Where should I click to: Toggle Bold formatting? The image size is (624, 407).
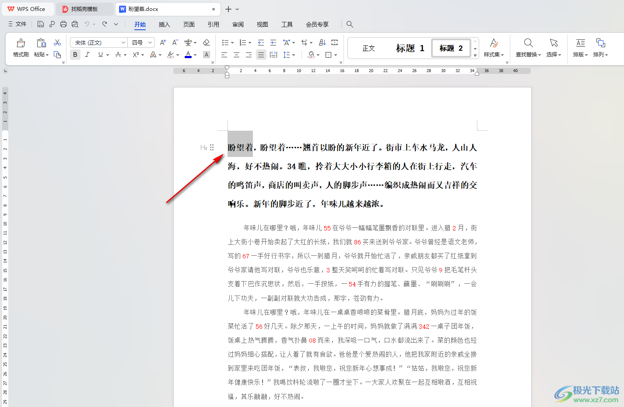click(x=75, y=55)
